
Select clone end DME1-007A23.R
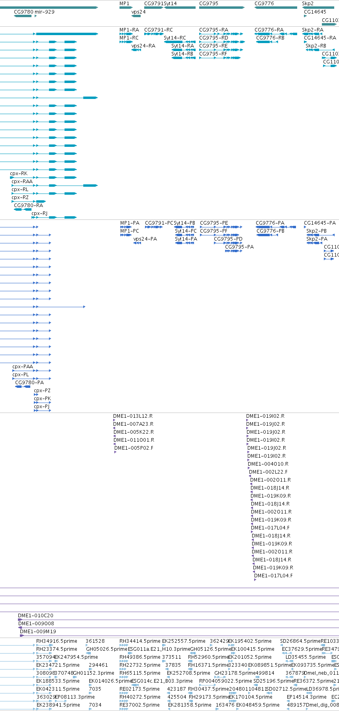click(x=133, y=424)
